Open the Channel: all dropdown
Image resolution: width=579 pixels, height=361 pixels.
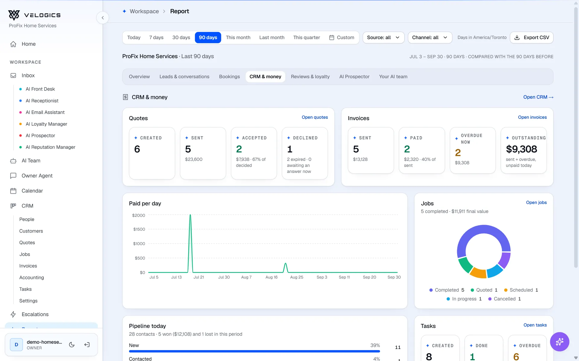coord(430,38)
